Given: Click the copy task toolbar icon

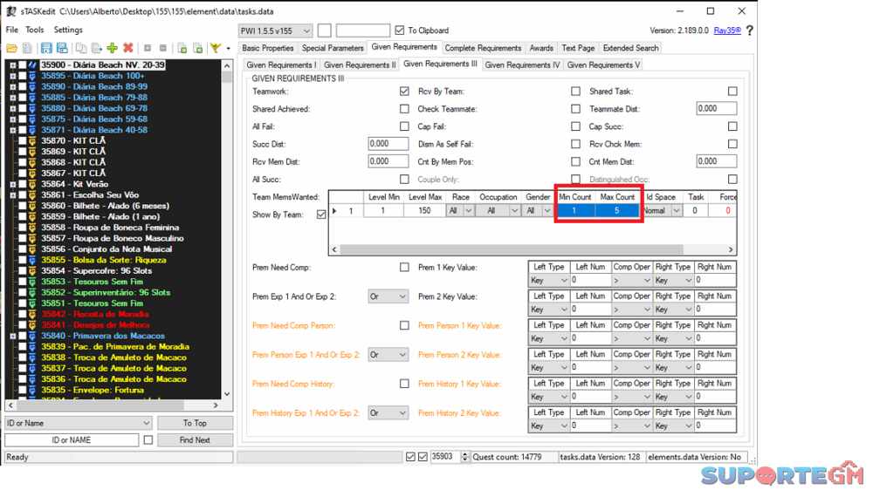Looking at the screenshot, I should pos(80,48).
